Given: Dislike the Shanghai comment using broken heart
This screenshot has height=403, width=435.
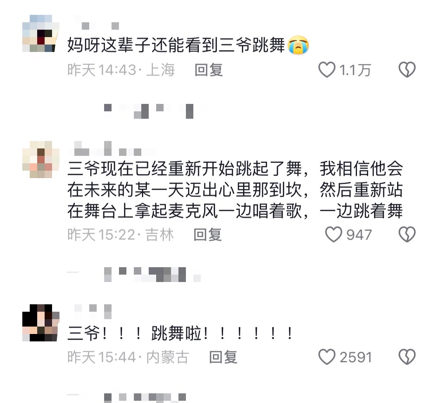Looking at the screenshot, I should point(407,69).
